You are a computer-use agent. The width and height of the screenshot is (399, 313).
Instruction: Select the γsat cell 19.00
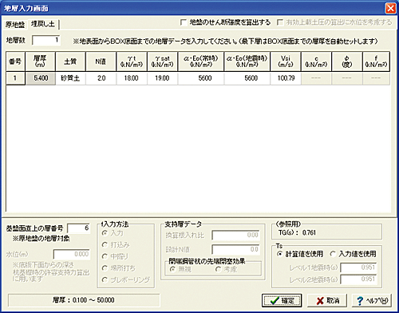pos(162,78)
